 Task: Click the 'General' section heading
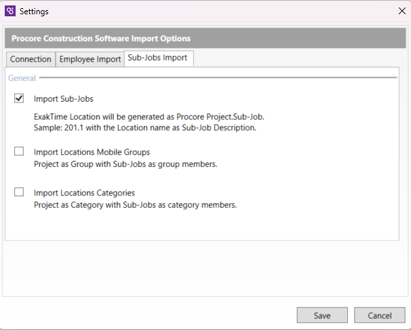(22, 78)
